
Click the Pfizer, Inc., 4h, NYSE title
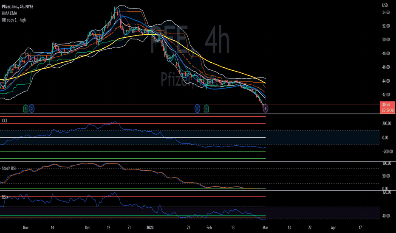17,7
